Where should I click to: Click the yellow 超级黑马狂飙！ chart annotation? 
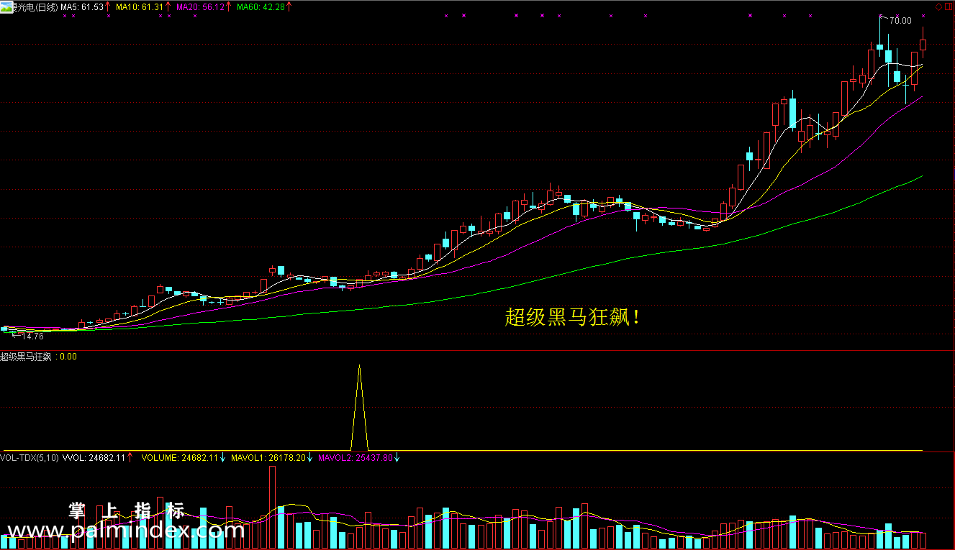click(x=572, y=317)
